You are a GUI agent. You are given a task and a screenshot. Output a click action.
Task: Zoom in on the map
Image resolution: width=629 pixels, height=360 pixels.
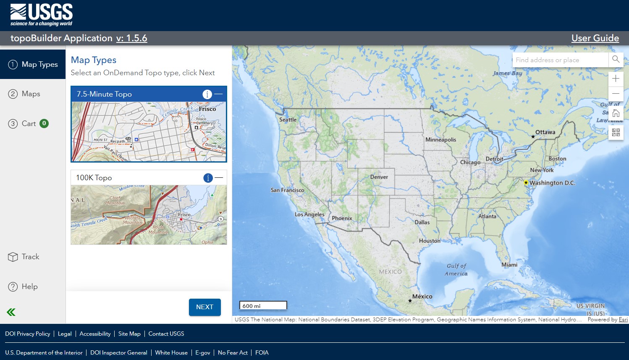pyautogui.click(x=616, y=79)
